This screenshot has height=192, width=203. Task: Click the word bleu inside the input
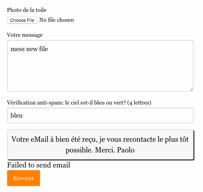(17, 115)
